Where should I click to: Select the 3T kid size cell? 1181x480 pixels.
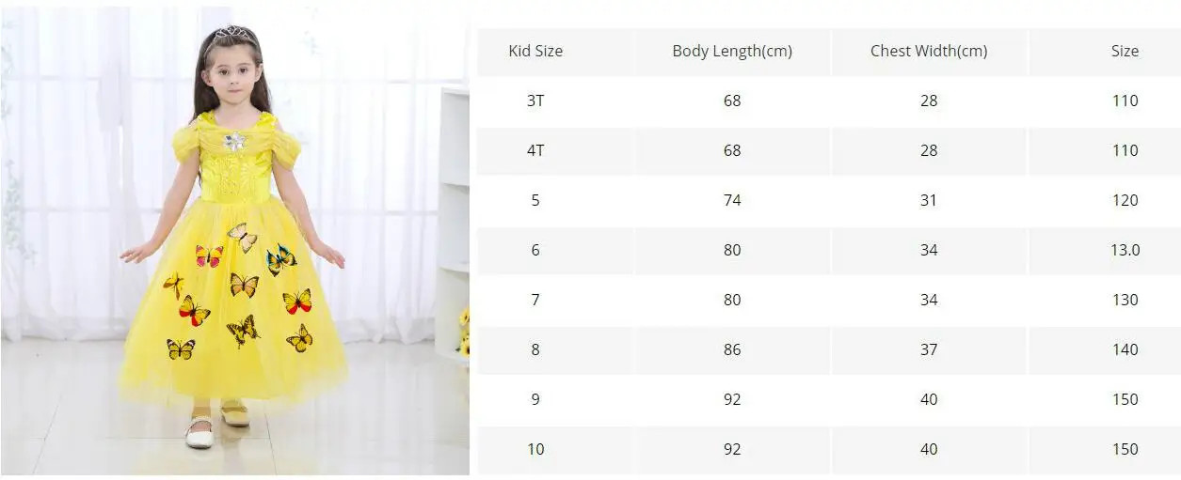click(x=535, y=101)
